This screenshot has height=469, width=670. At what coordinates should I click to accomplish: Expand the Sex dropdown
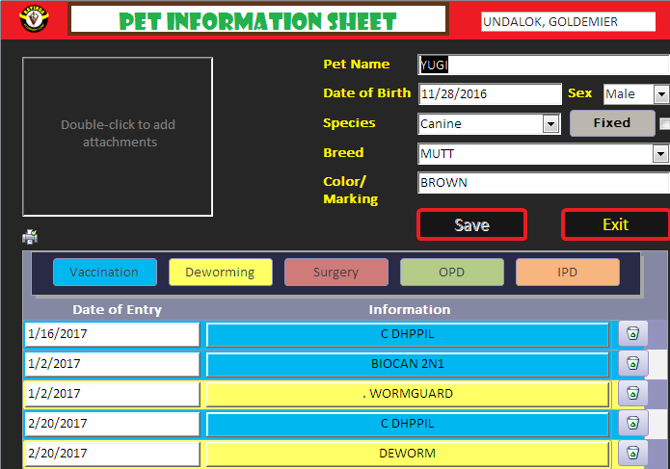pyautogui.click(x=660, y=94)
